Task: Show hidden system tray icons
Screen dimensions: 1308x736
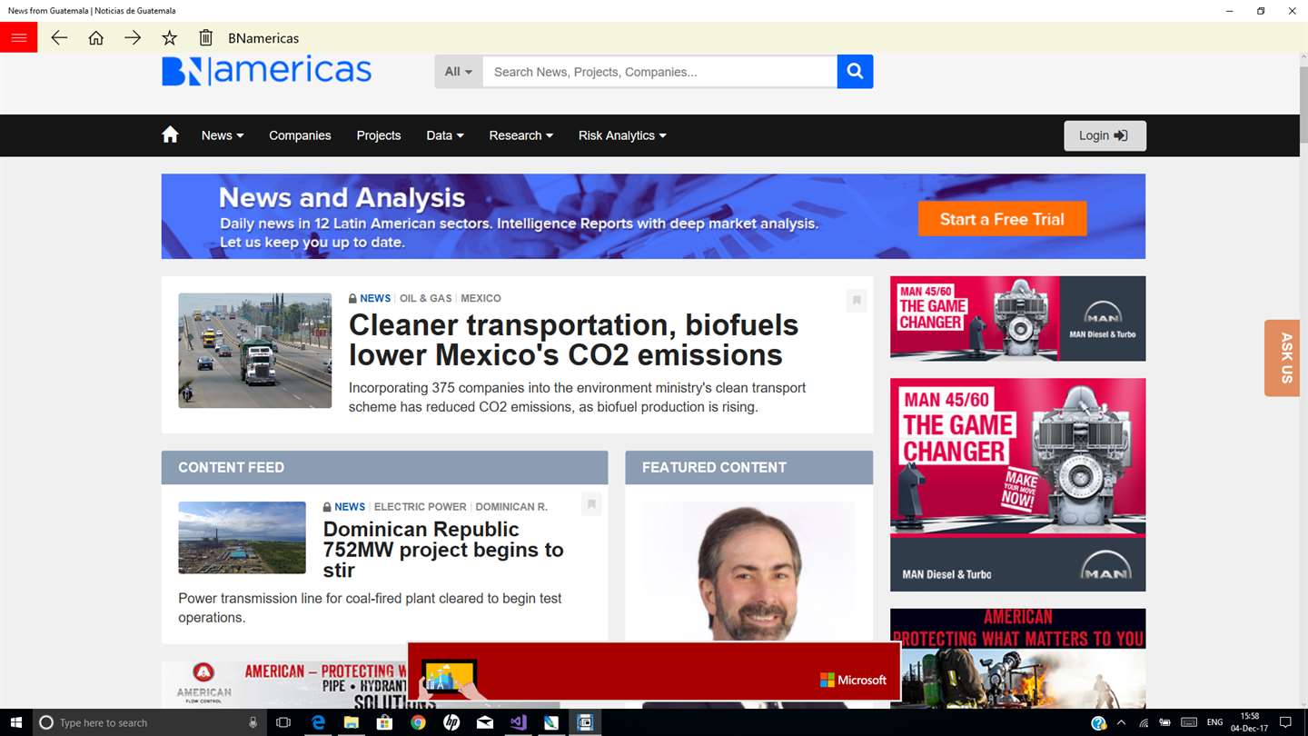Action: point(1121,722)
